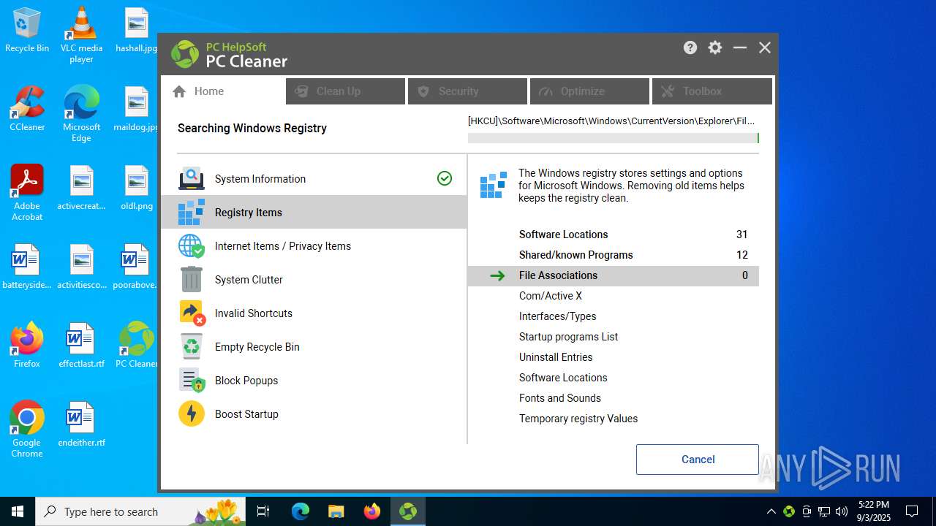Select the System Information row
Screen dimensions: 936x526
[314, 178]
